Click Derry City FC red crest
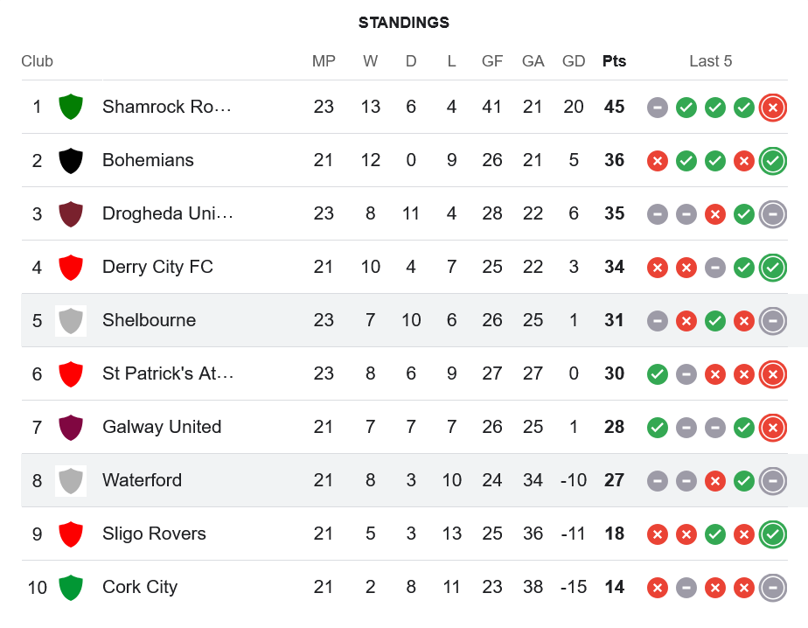The height and width of the screenshot is (628, 808). (x=70, y=267)
